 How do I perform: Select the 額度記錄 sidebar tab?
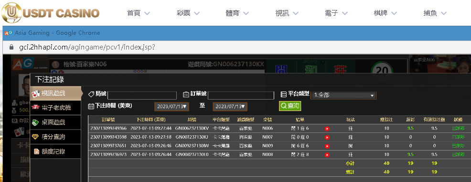tap(56, 152)
